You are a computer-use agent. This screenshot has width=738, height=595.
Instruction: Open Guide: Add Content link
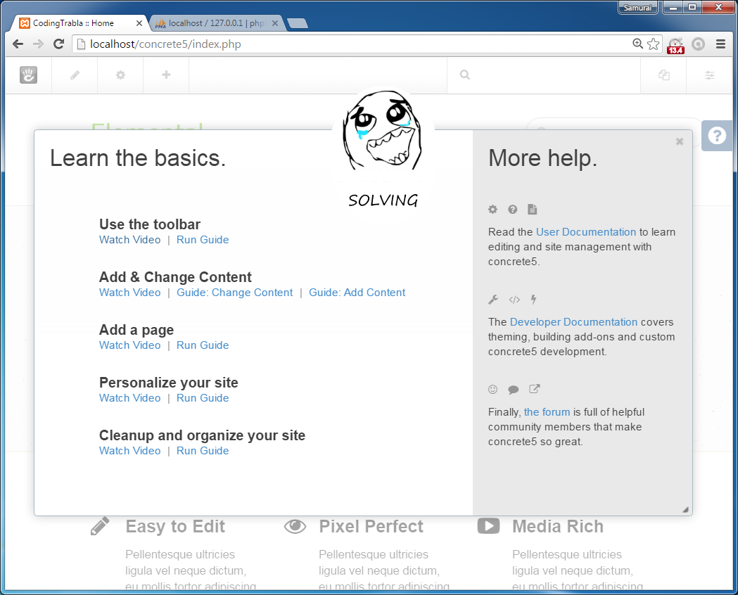click(357, 293)
